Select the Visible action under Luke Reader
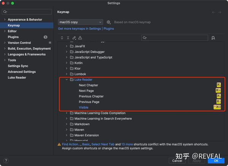Viewport: 228px width, 166px height. pos(84,108)
